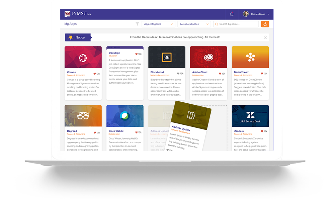Click the orange refresh button
The height and width of the screenshot is (199, 330).
coord(265,24)
